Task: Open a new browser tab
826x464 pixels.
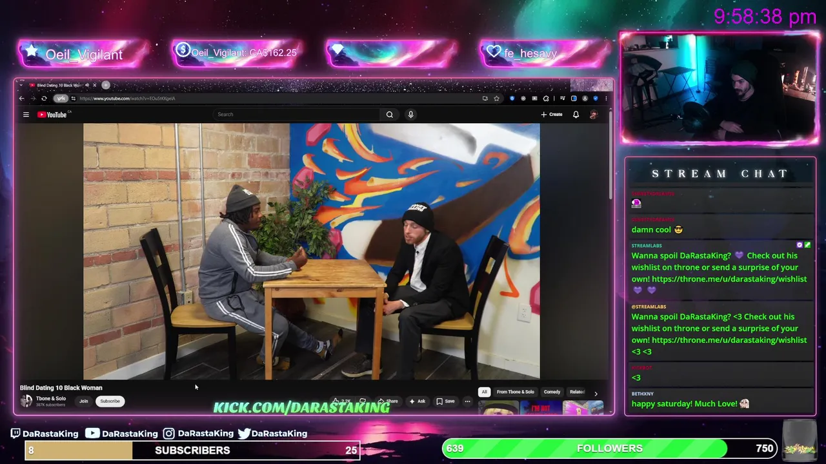Action: coord(106,85)
